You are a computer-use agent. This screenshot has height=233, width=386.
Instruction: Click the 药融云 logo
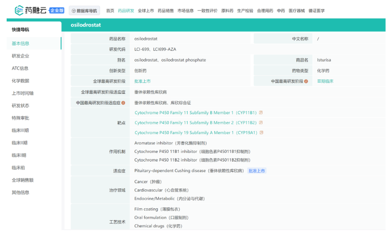tap(31, 10)
